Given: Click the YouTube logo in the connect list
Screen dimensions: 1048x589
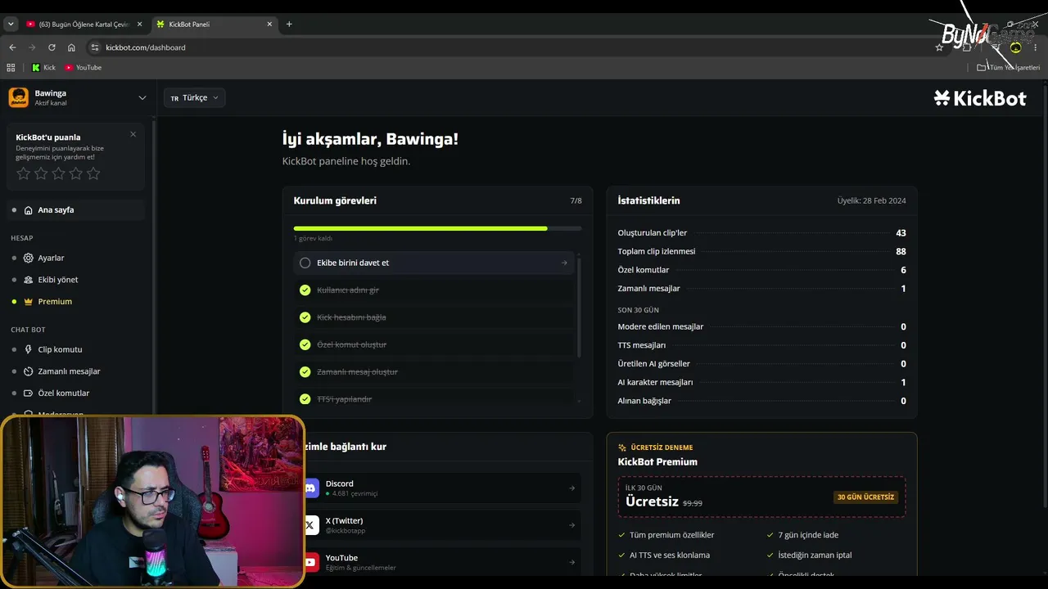Looking at the screenshot, I should click(311, 562).
